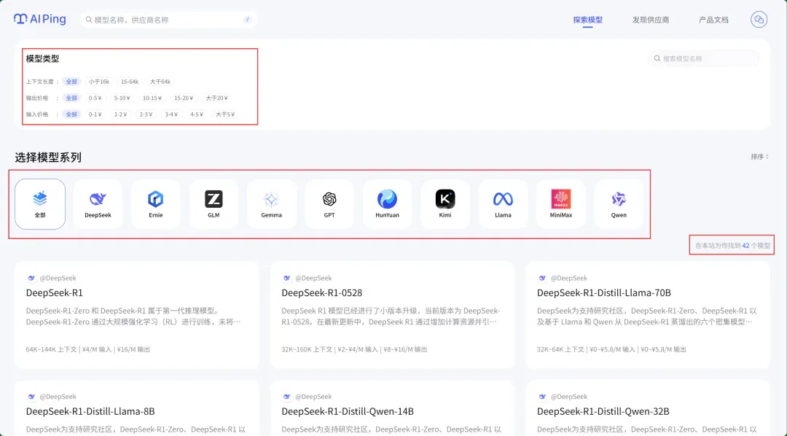787x436 pixels.
Task: Filter context length by 16-64k
Action: (130, 82)
